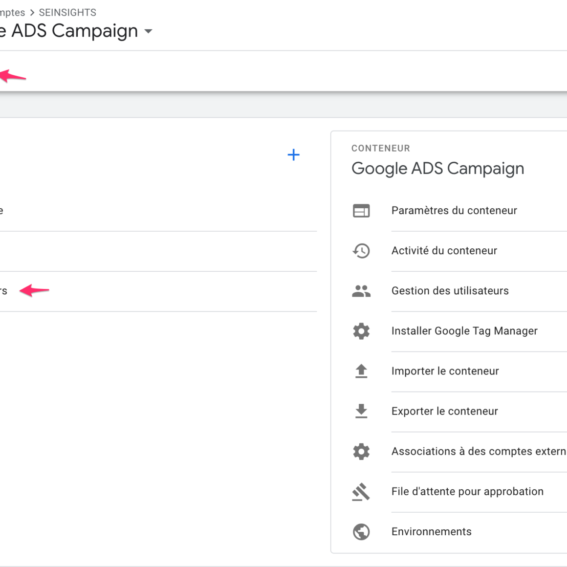Choose Installer Google Tag Manager

(464, 331)
